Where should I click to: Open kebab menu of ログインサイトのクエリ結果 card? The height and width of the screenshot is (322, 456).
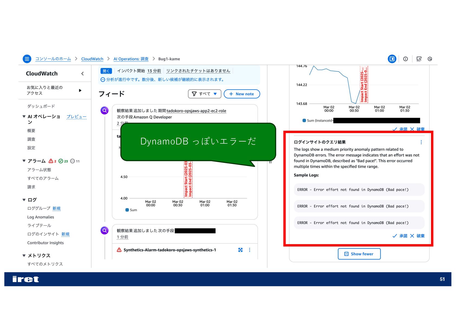coord(421,142)
